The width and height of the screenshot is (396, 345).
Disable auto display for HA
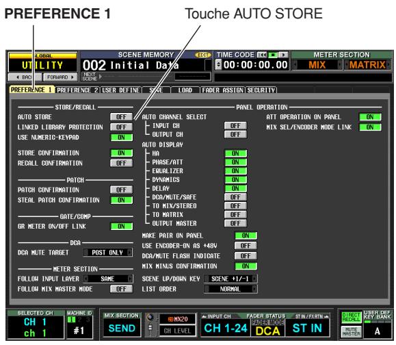235,153
